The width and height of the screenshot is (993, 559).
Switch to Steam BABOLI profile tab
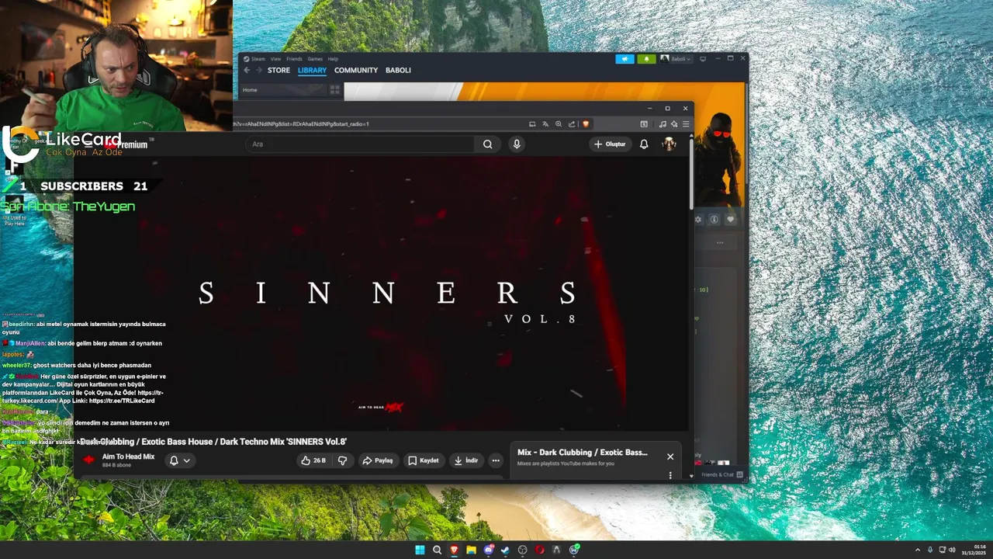tap(398, 71)
